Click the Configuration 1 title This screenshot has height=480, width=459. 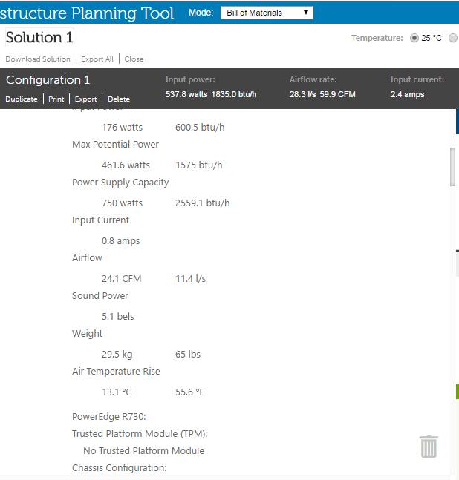[x=48, y=80]
